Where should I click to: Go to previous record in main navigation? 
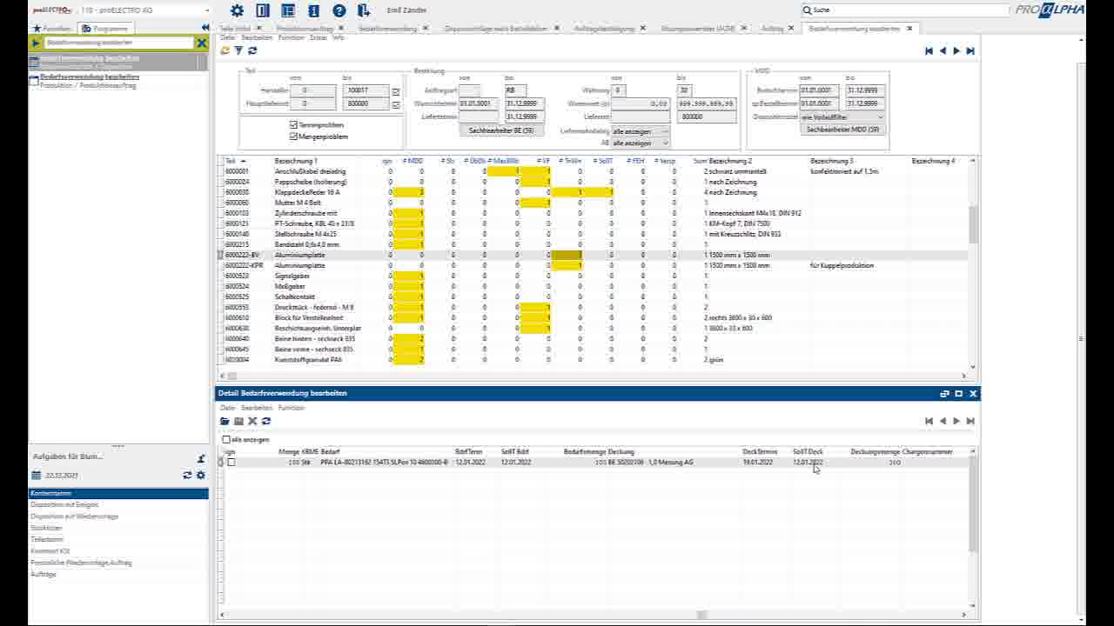click(x=943, y=51)
